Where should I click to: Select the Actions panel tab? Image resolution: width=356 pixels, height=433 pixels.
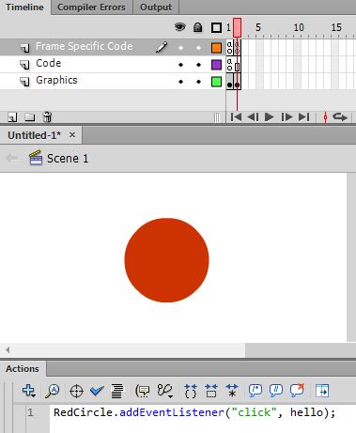23,368
